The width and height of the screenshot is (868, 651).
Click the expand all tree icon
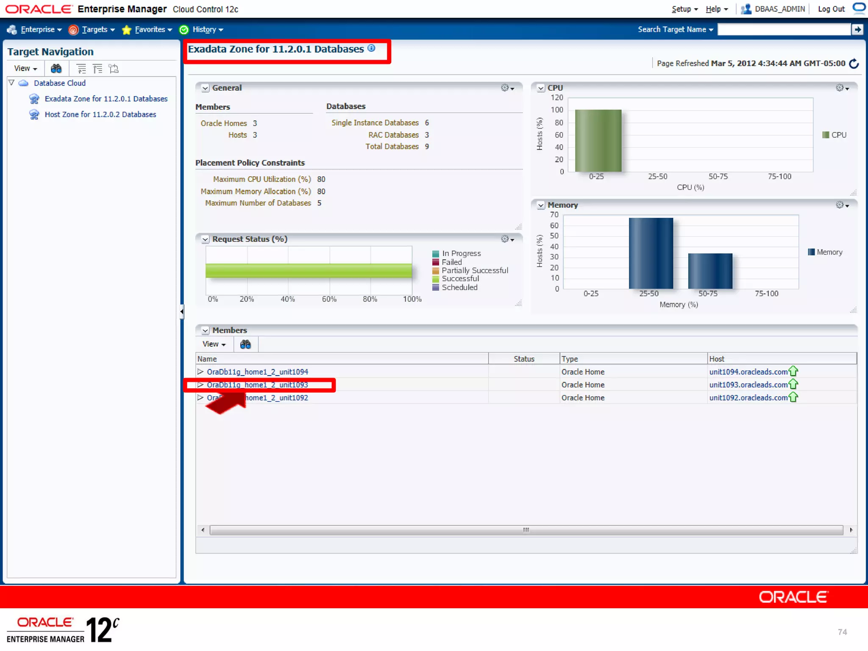(81, 69)
